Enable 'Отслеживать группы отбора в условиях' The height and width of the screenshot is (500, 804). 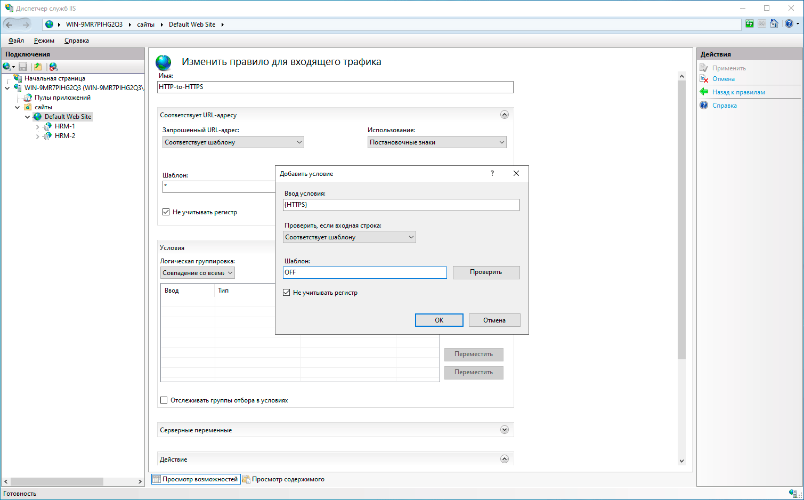tap(164, 400)
